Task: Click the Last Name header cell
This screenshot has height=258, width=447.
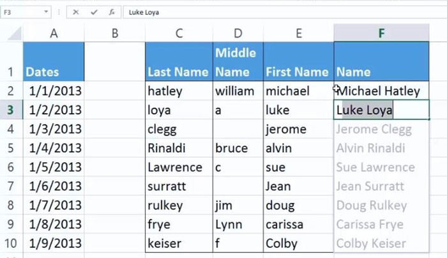Action: [179, 62]
